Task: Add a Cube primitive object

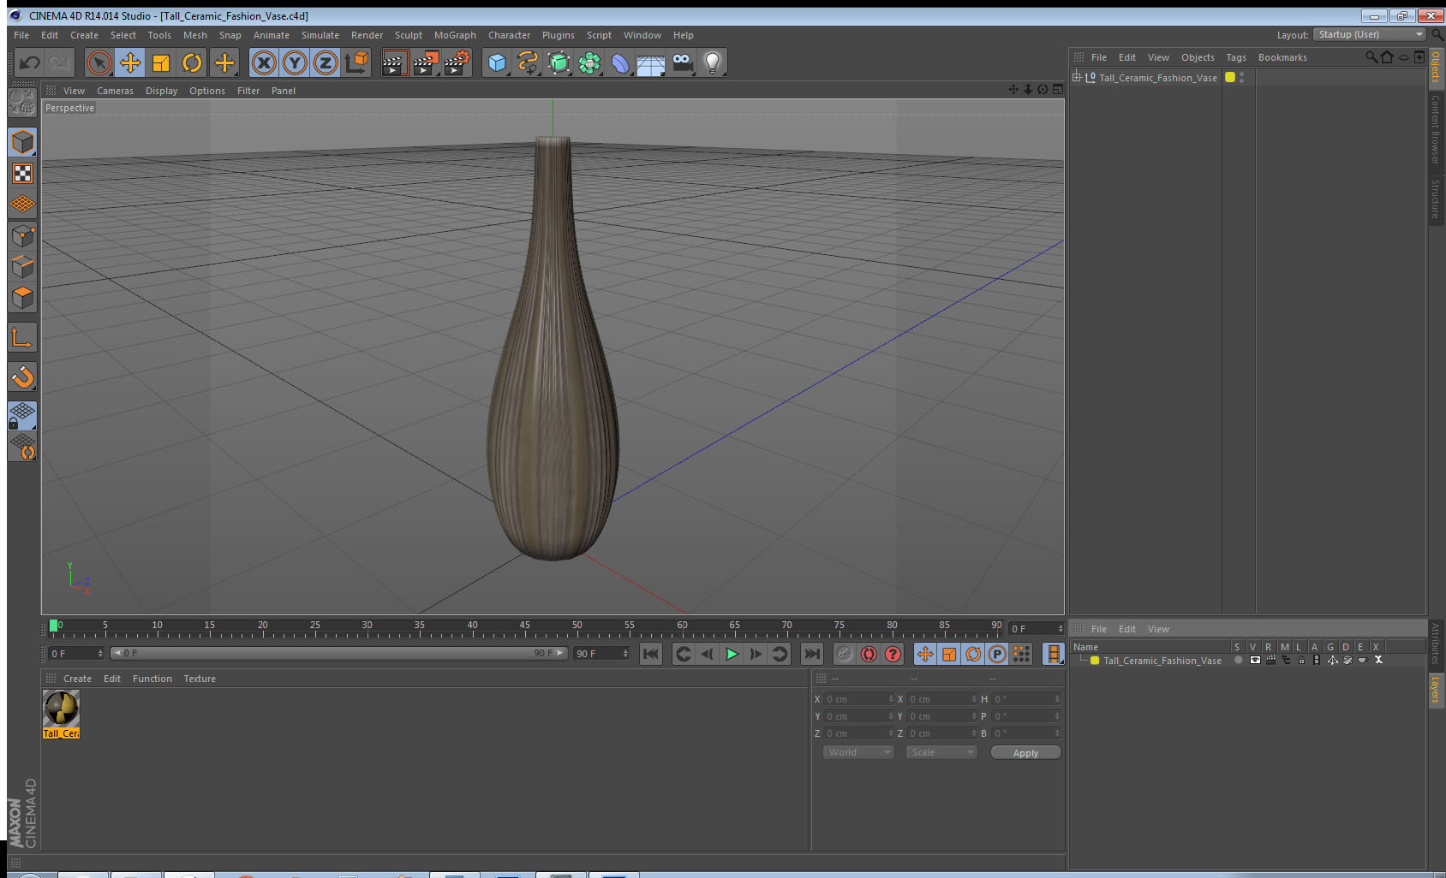Action: point(497,62)
